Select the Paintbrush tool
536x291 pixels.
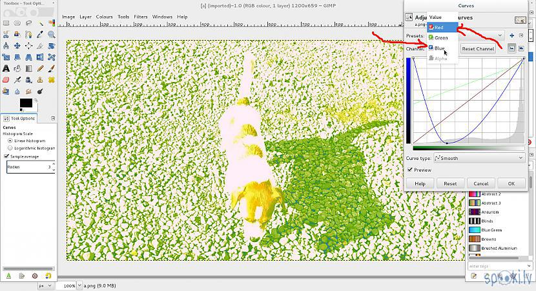pyautogui.click(x=52, y=68)
